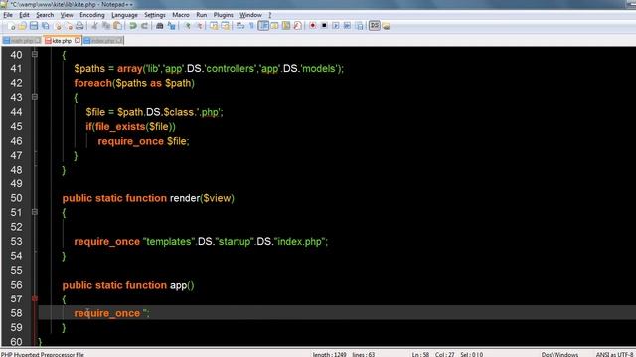
Task: Click Run macro multiple times icon
Action: tap(347, 26)
